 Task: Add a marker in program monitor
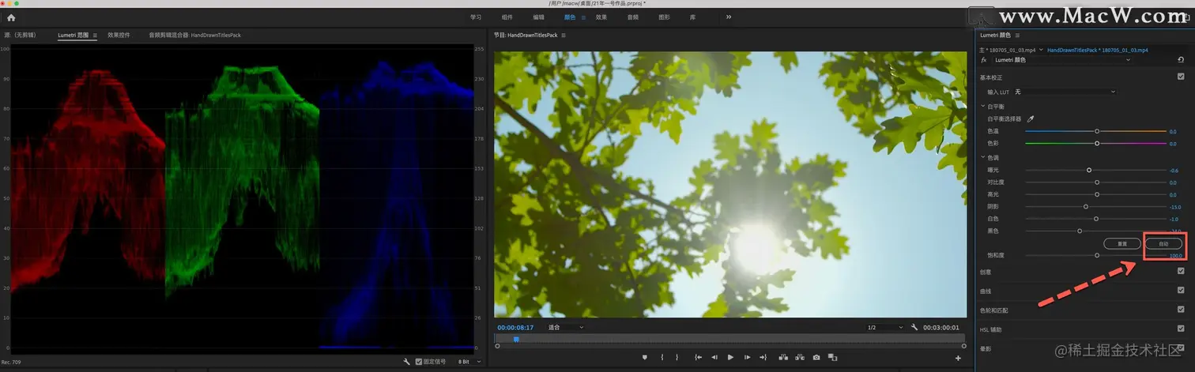coord(645,358)
